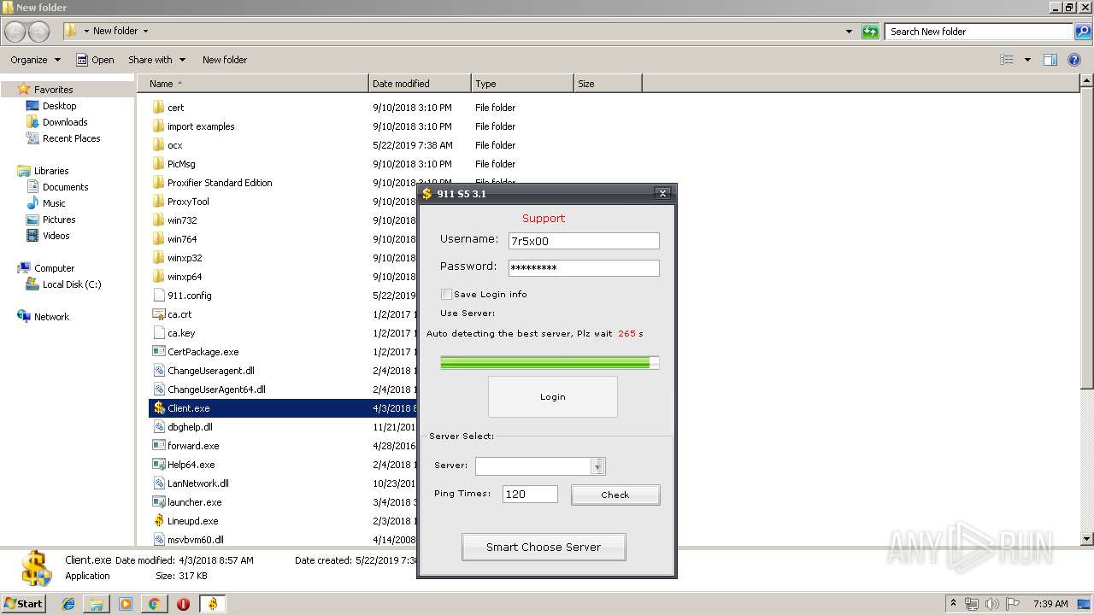Click the refresh address icon
This screenshot has width=1094, height=615.
(870, 32)
